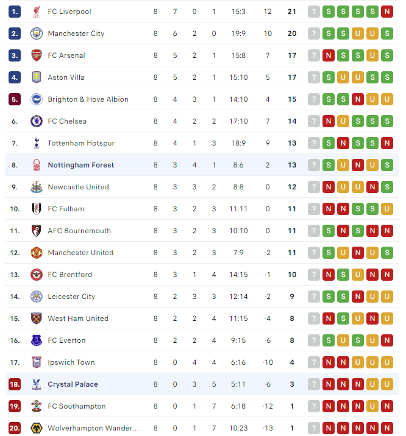Screen dimensions: 406x436
Task: Click the question mark badge in West Ham United's row
Action: 314,318
